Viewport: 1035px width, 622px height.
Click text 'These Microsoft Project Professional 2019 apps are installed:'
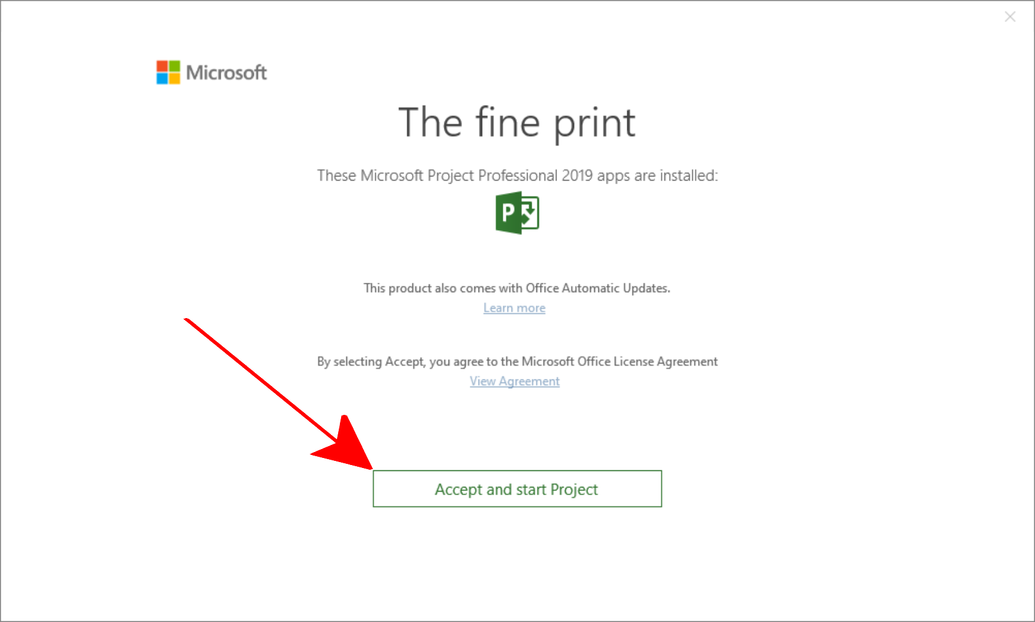point(517,176)
